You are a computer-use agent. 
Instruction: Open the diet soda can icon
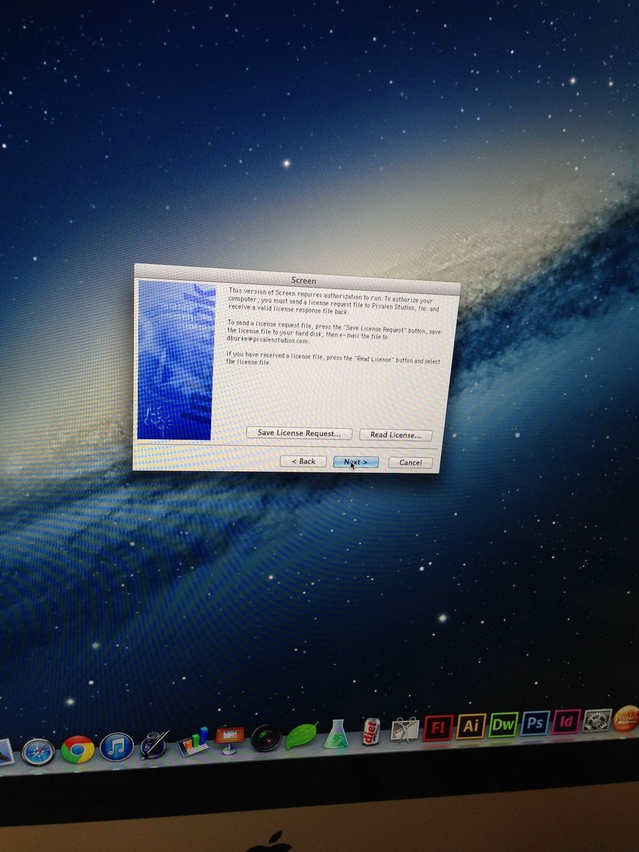click(371, 731)
